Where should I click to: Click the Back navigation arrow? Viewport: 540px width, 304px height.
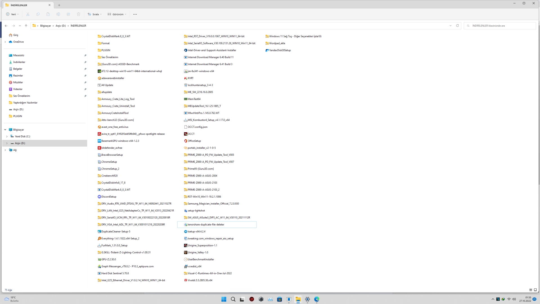click(6, 26)
